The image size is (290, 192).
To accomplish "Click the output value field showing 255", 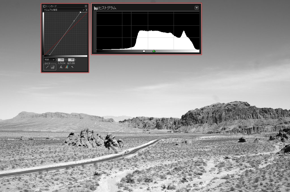I will coord(71,60).
